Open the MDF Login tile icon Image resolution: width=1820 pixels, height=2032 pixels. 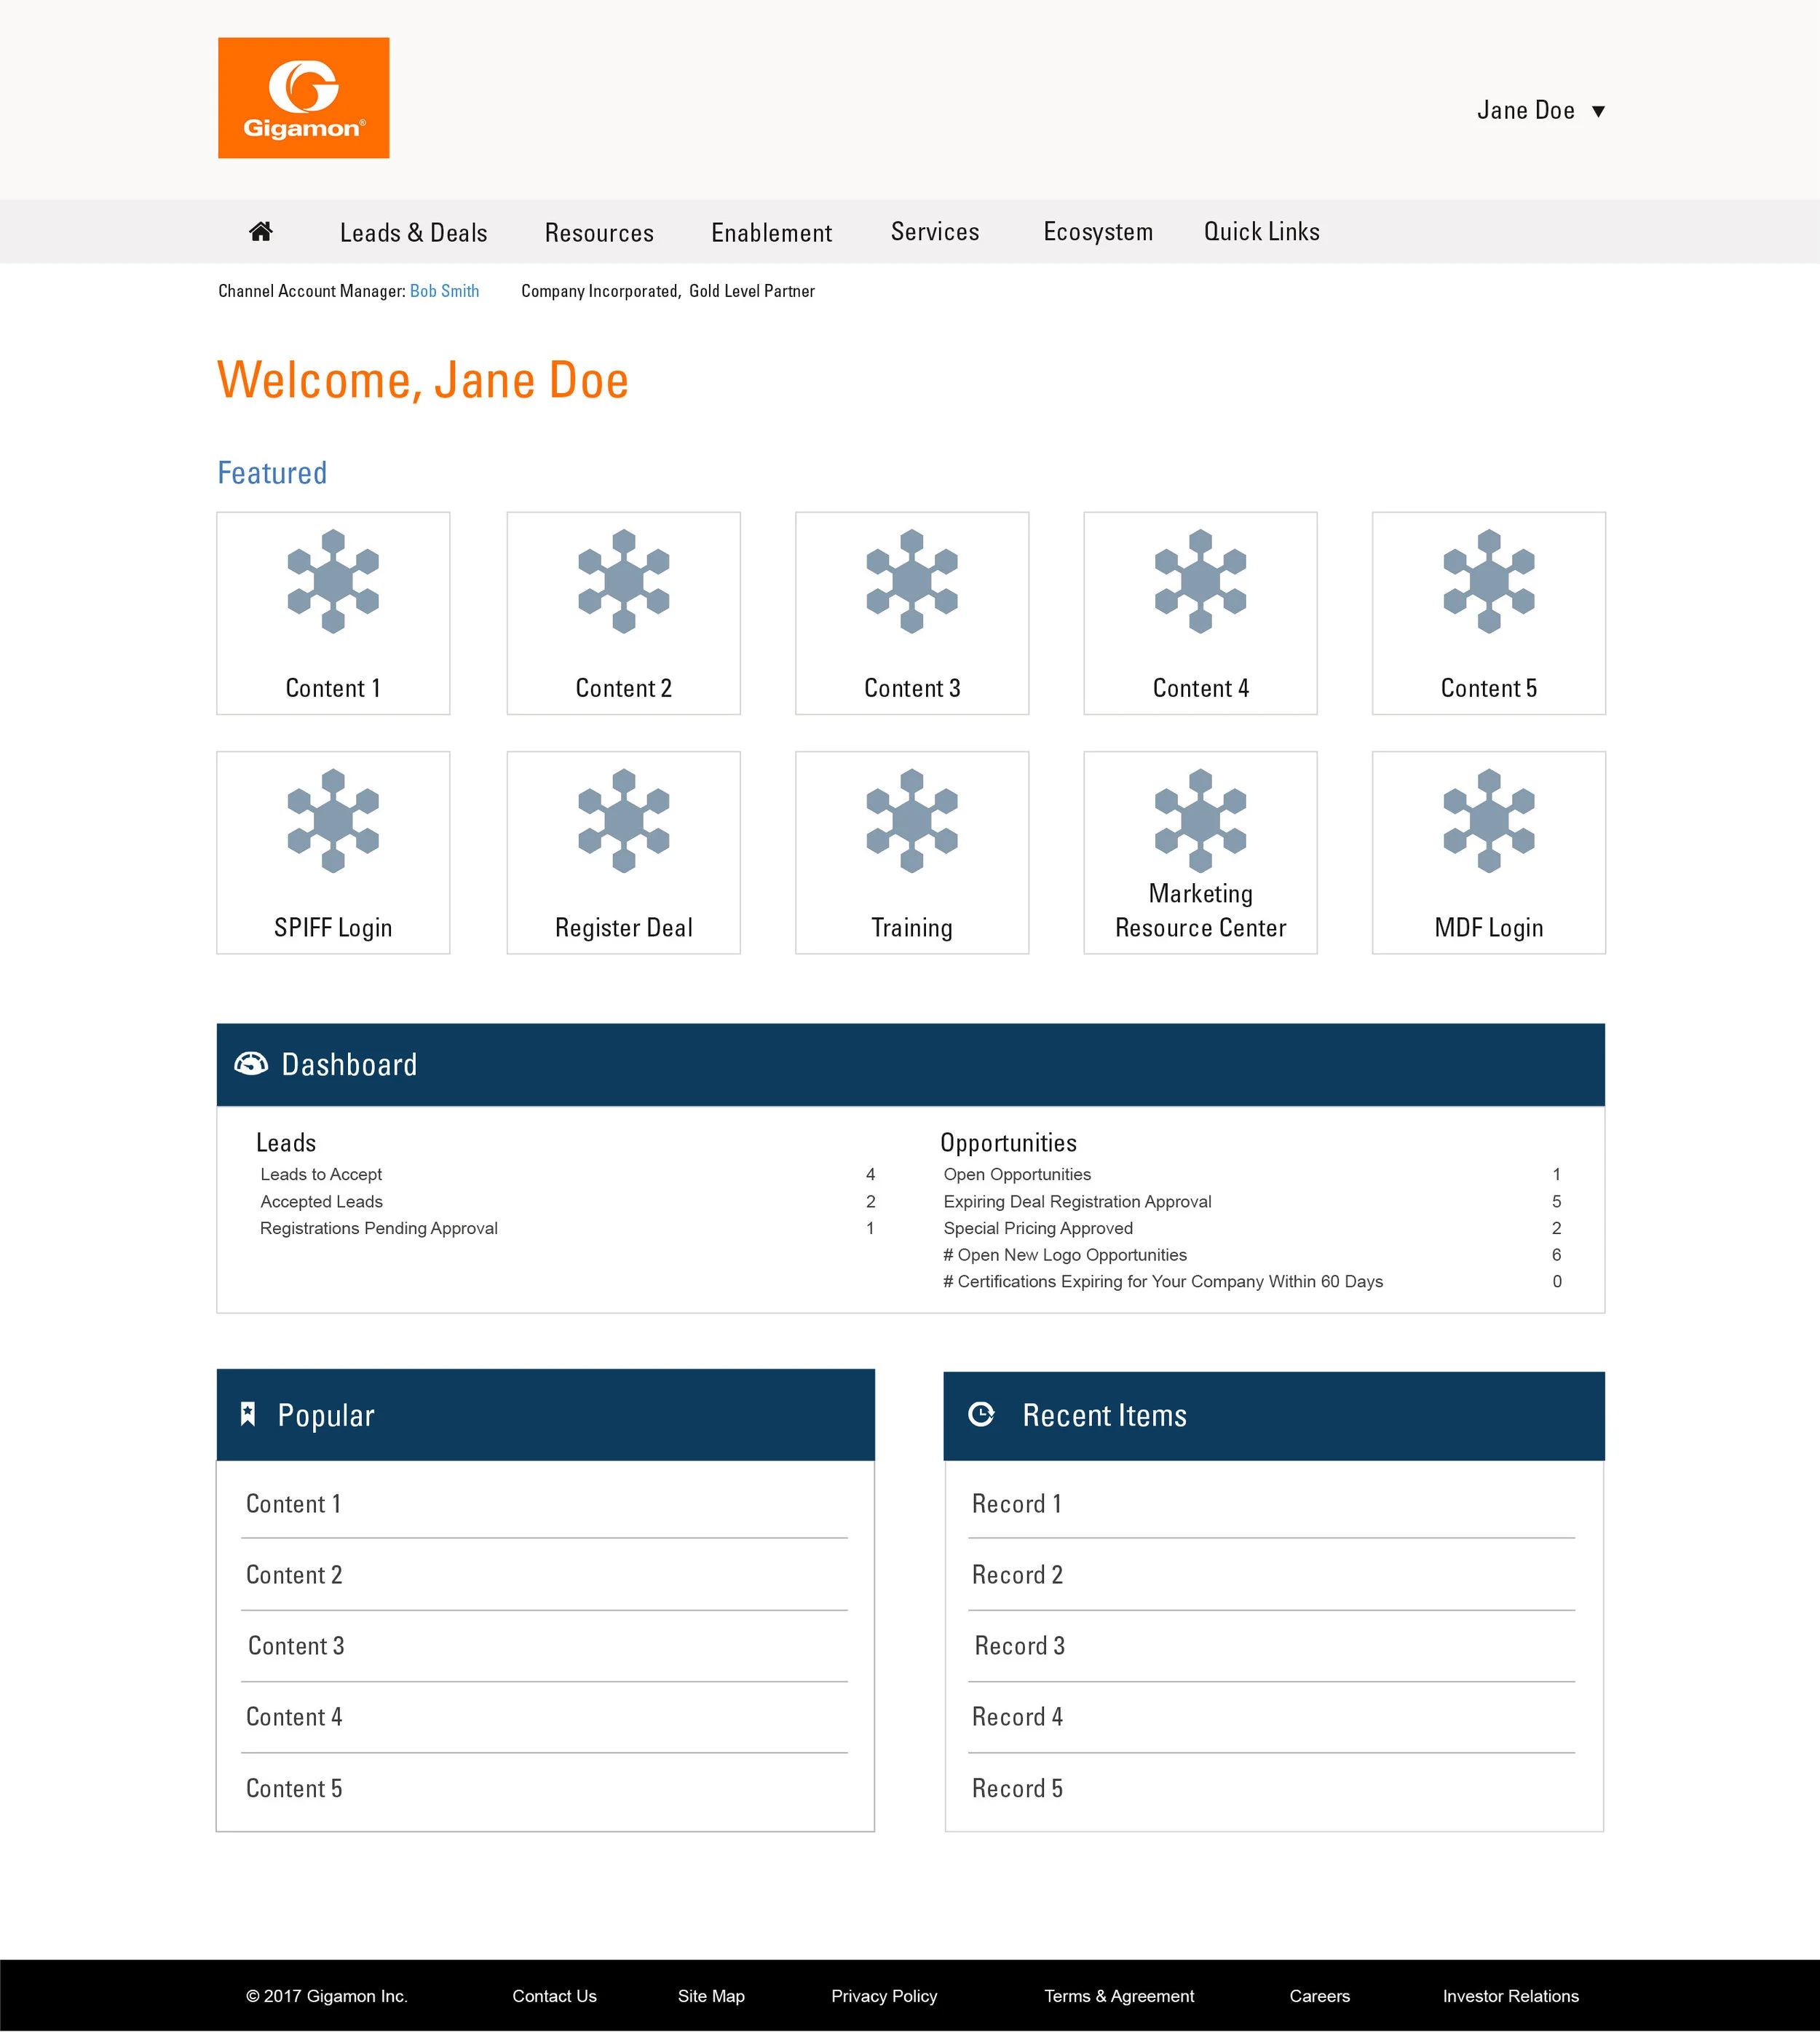pos(1488,820)
